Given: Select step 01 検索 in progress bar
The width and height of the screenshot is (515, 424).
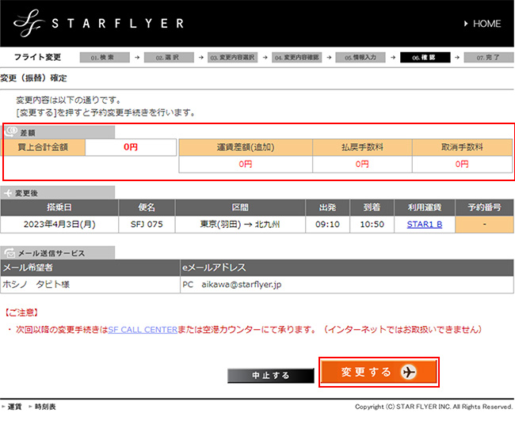Looking at the screenshot, I should pyautogui.click(x=107, y=58).
